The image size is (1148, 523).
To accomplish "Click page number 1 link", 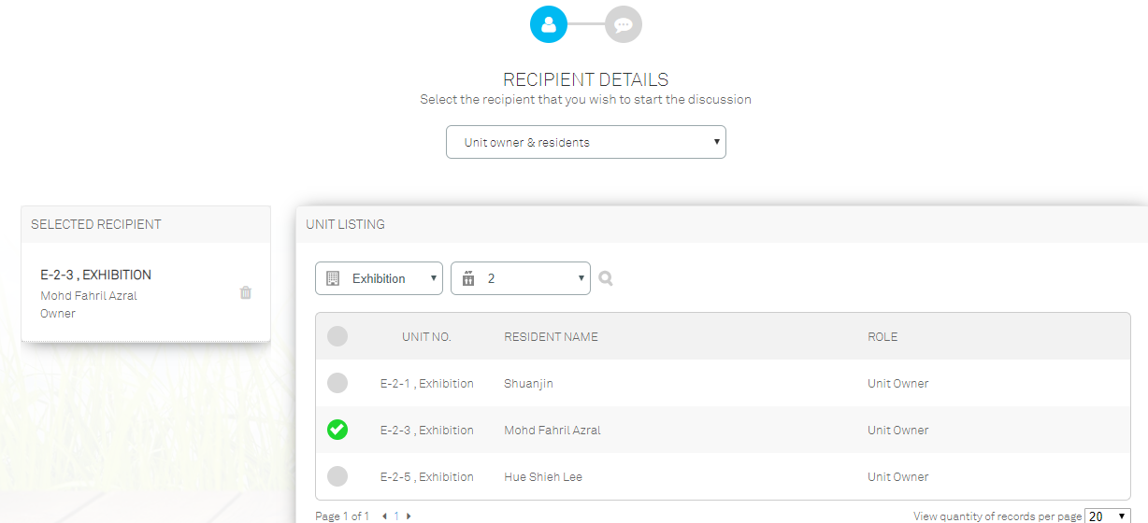I will click(x=396, y=516).
